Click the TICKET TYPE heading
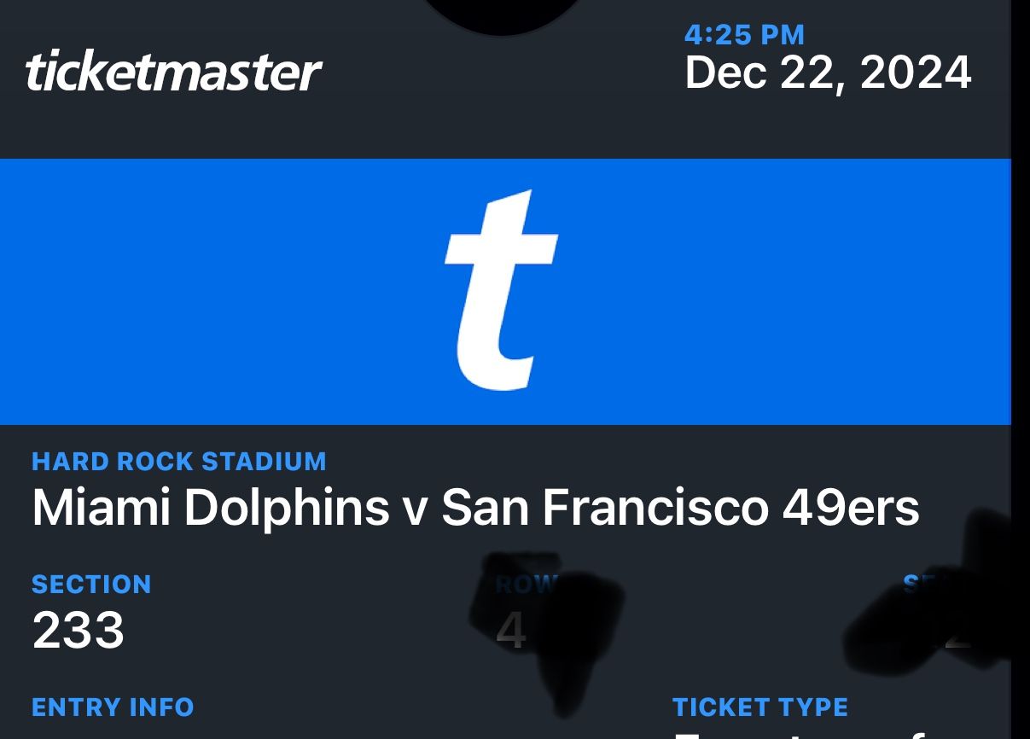The width and height of the screenshot is (1030, 739). 759,707
